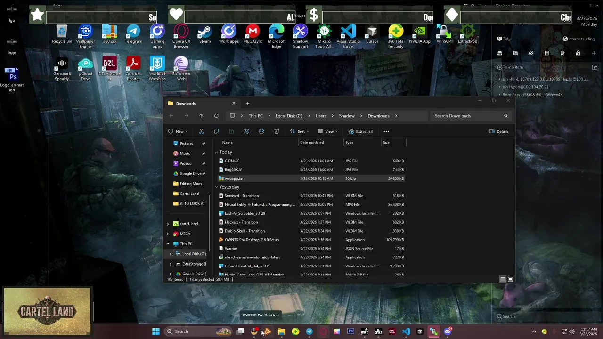
Task: Select the Downloads tab in Explorer
Action: click(x=202, y=103)
